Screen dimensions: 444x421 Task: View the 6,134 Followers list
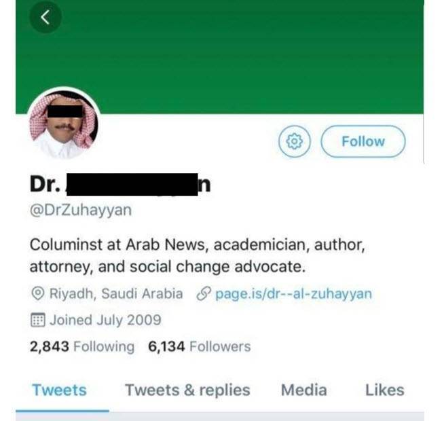click(x=200, y=346)
